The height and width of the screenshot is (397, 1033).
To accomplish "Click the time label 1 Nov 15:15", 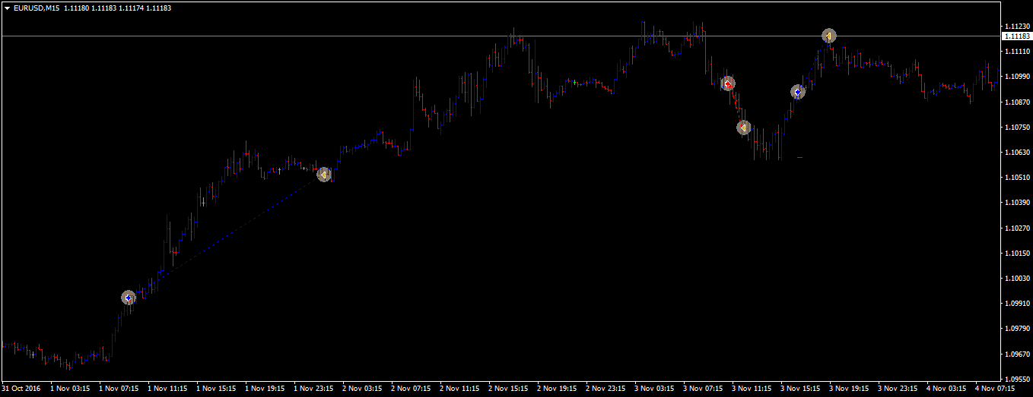I will coord(216,389).
